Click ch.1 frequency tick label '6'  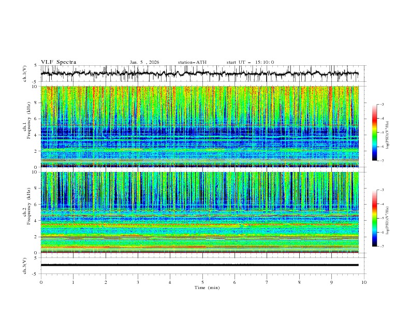36,119
